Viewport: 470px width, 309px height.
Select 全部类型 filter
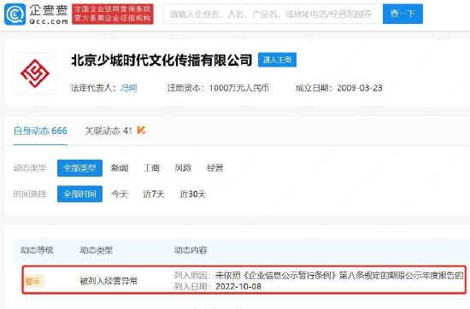[x=79, y=168]
